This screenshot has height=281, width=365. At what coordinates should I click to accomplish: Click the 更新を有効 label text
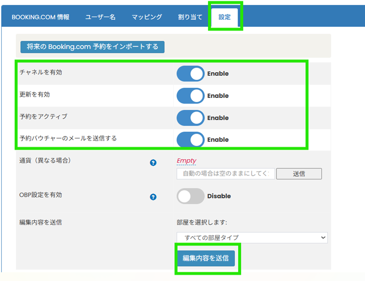coord(34,94)
